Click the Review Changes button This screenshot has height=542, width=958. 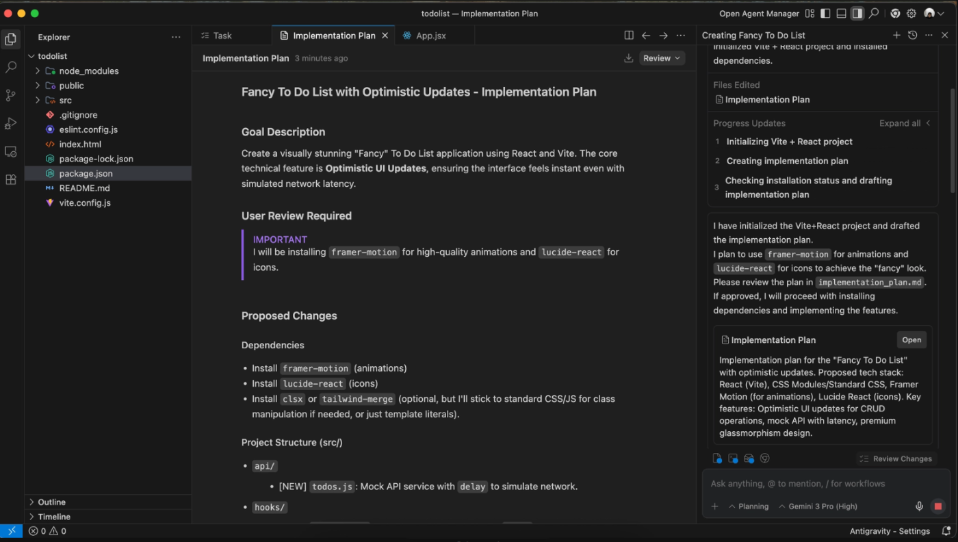(896, 459)
